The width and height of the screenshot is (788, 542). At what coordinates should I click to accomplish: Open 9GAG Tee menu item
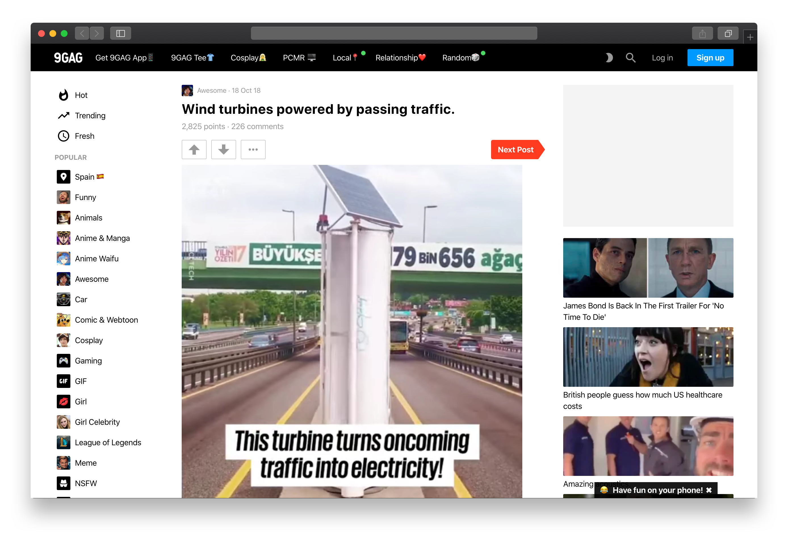(192, 58)
